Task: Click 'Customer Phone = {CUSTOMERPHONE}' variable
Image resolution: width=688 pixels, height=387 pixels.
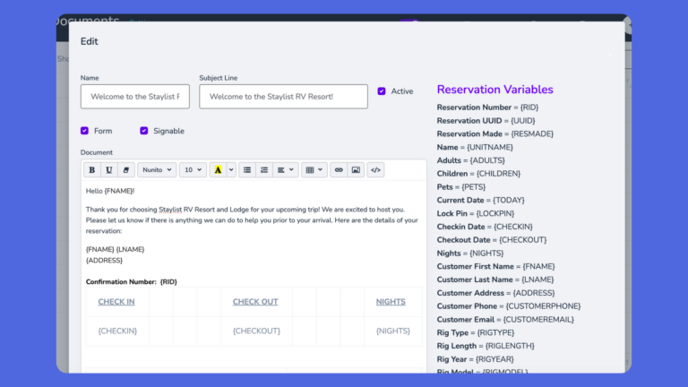Action: tap(509, 306)
